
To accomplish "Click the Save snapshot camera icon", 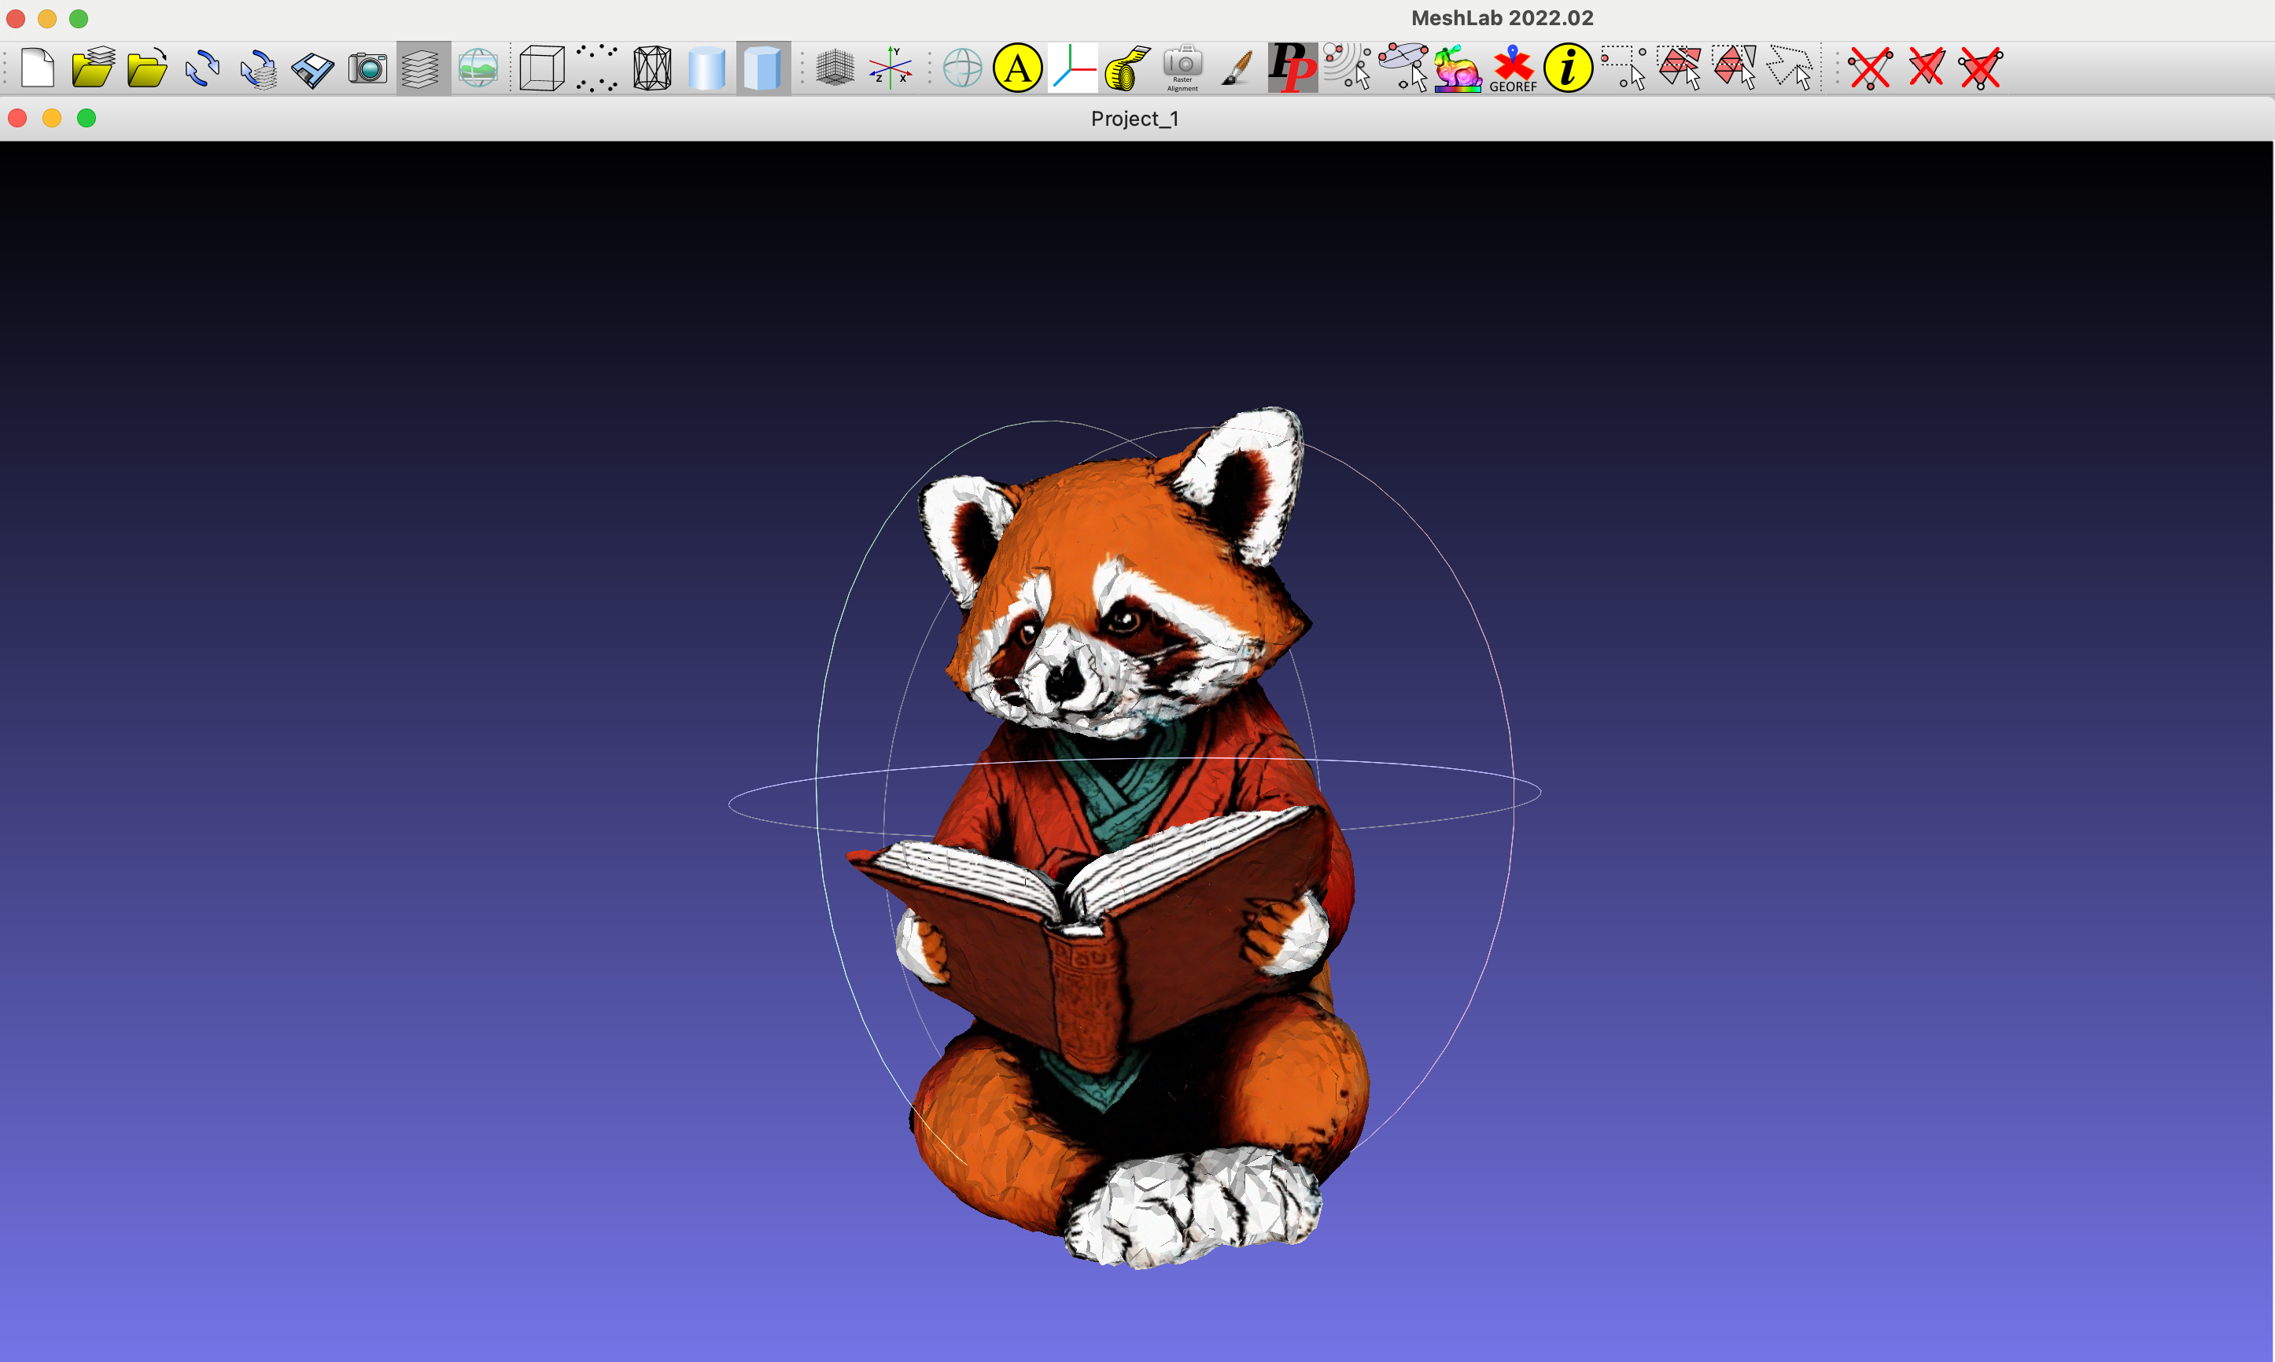I will tap(368, 68).
